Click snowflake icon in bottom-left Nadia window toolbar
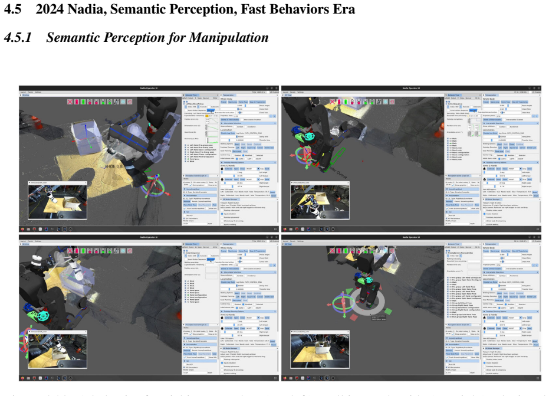Image resolution: width=549 pixels, height=396 pixels. 123,251
